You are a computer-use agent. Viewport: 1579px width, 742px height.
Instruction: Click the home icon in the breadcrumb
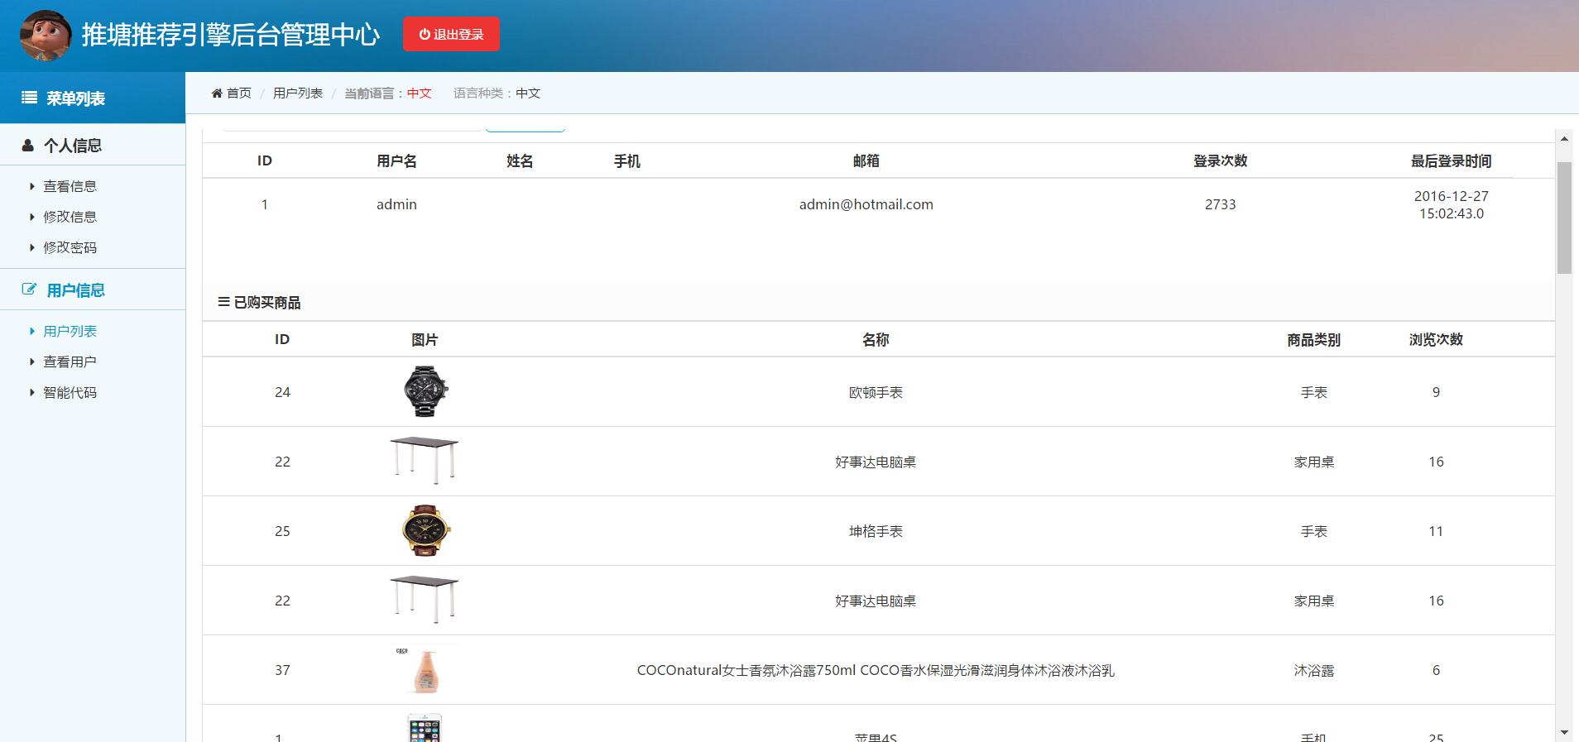coord(217,93)
